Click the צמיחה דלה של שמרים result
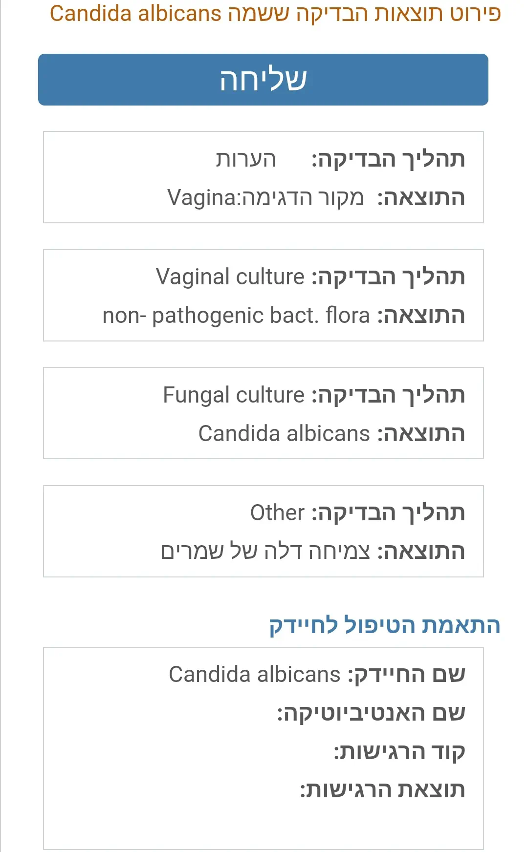 [x=265, y=552]
